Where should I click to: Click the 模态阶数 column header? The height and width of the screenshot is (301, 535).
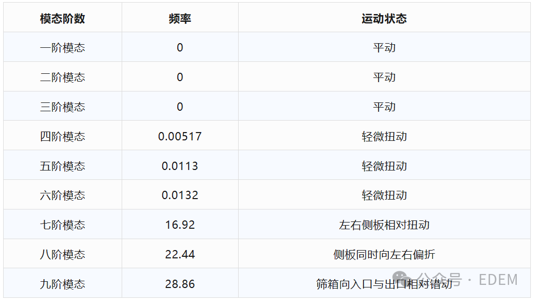click(62, 19)
